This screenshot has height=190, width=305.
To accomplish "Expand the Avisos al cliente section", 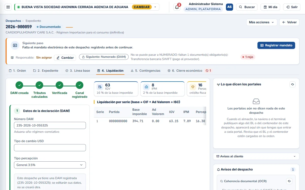I will pyautogui.click(x=256, y=156).
